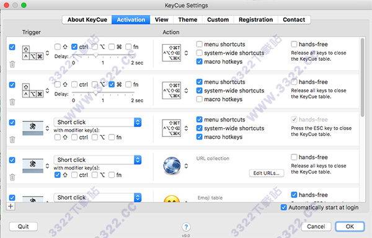Click the shortcut table action icon in the third row

(172, 128)
